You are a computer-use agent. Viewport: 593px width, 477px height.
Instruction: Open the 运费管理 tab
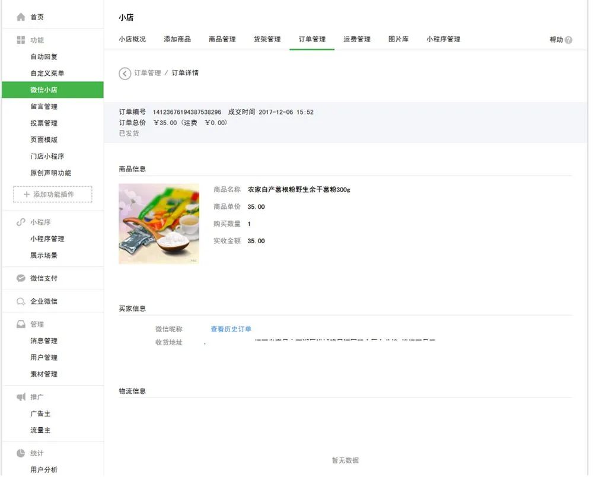point(356,39)
